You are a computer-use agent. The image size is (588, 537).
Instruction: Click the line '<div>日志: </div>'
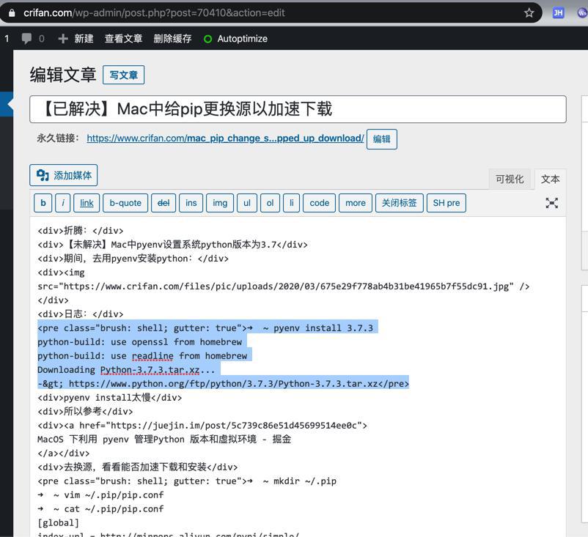(80, 314)
